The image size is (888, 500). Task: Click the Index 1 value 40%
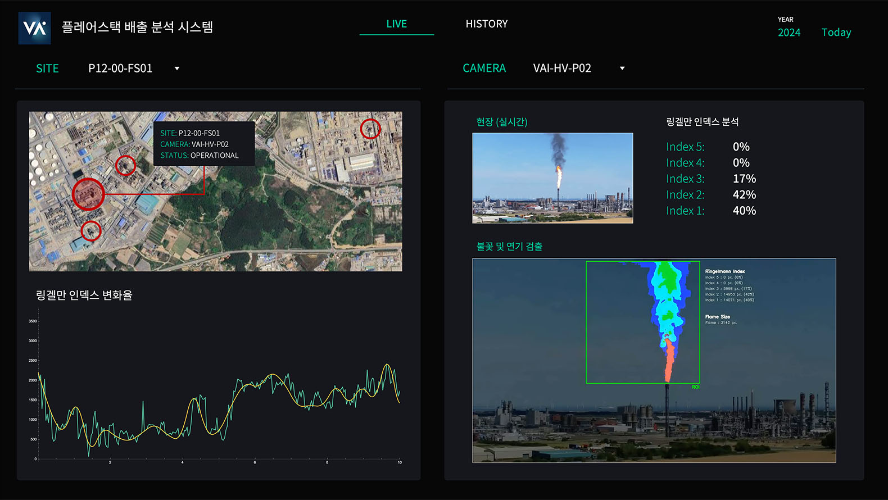744,211
